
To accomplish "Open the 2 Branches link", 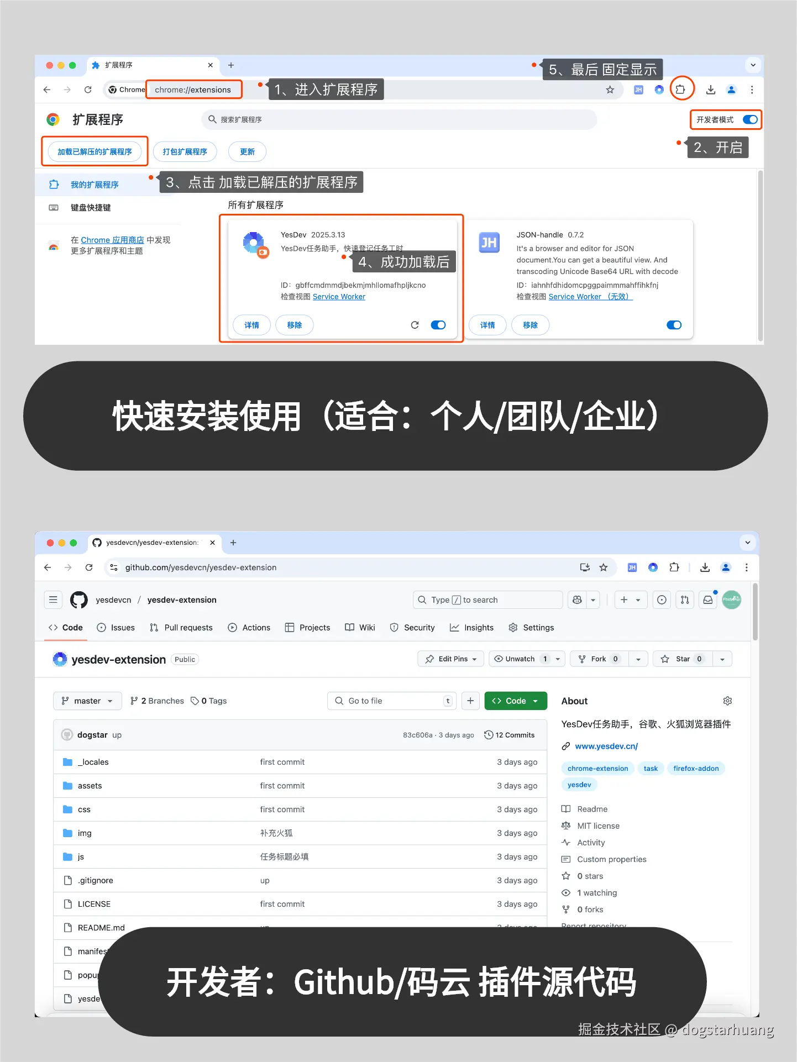I will click(x=157, y=701).
